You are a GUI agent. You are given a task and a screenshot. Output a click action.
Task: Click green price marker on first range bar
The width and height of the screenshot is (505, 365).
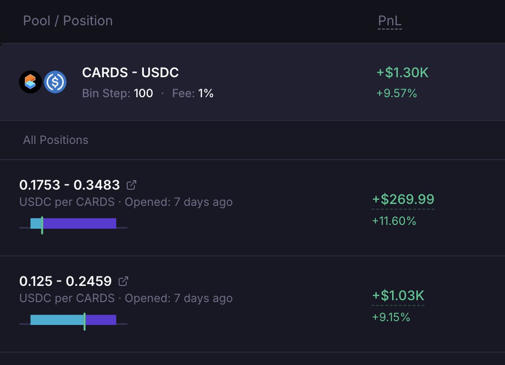click(42, 225)
